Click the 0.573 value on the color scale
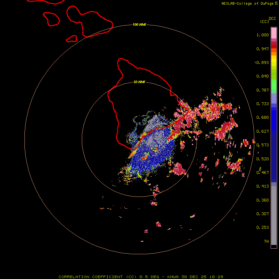The width and height of the screenshot is (279, 279). pos(263,145)
